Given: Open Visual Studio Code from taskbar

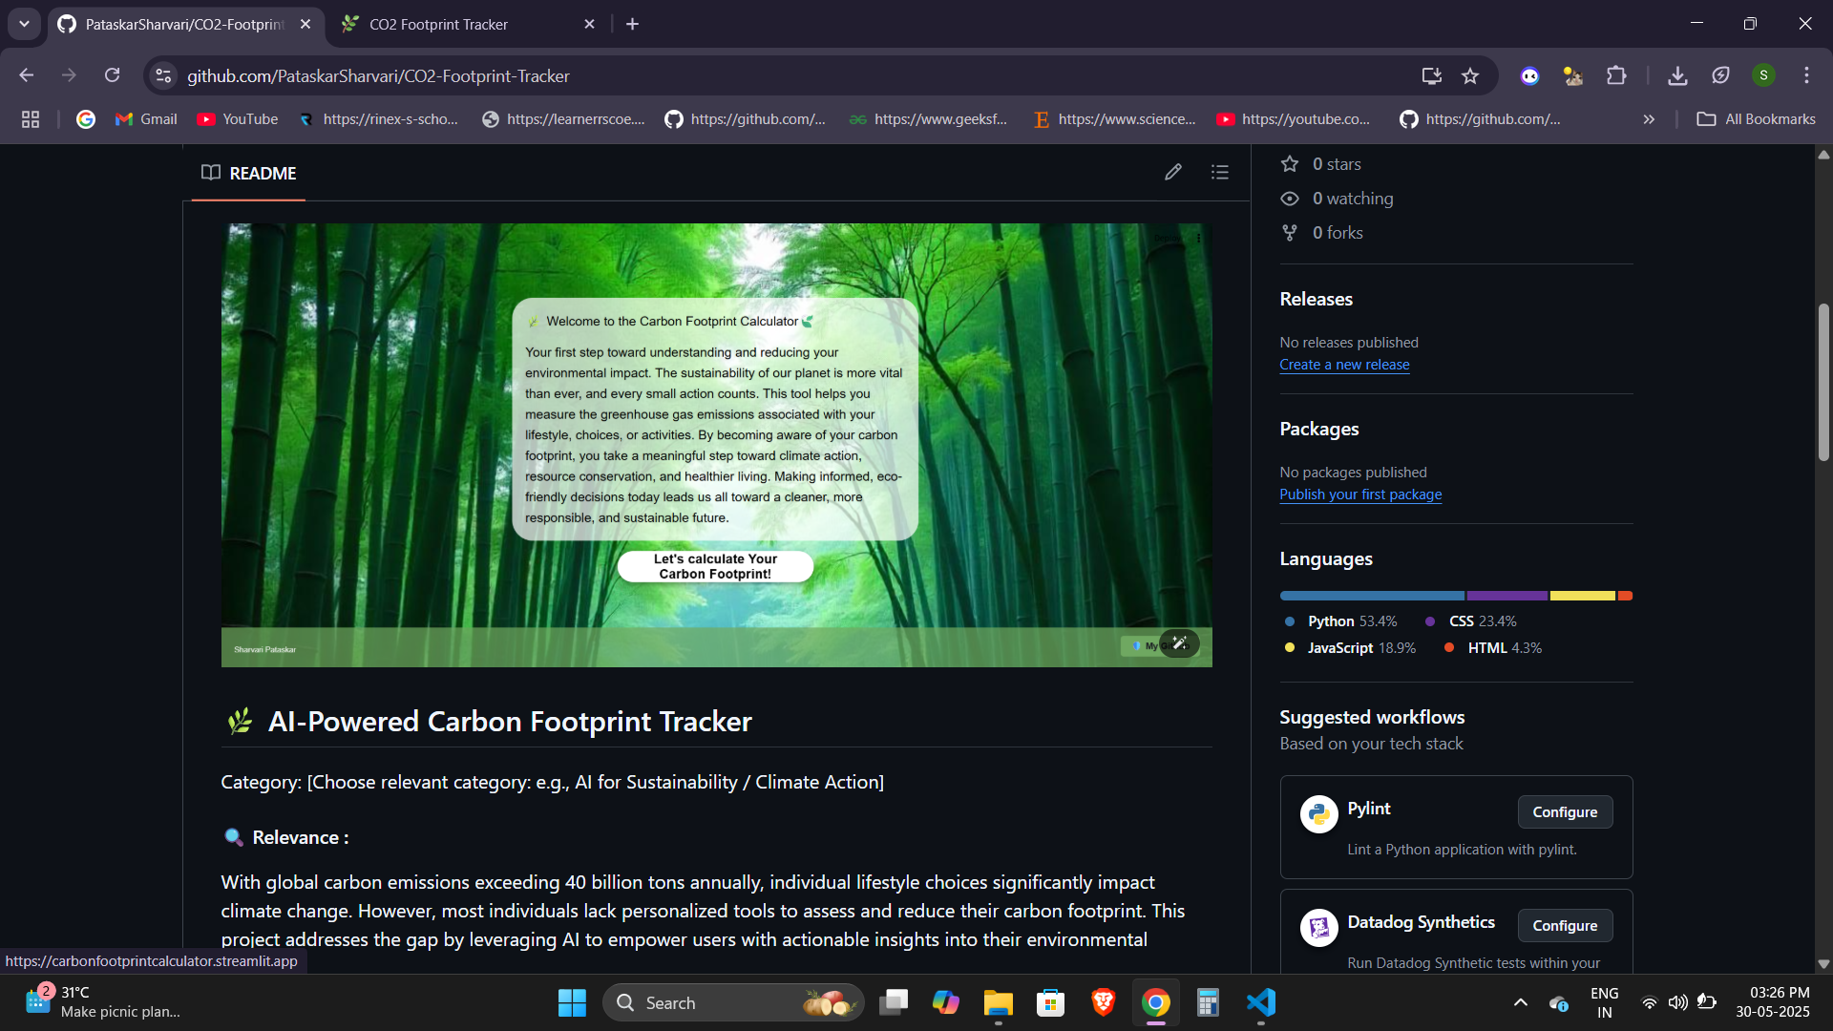Looking at the screenshot, I should (1260, 1002).
